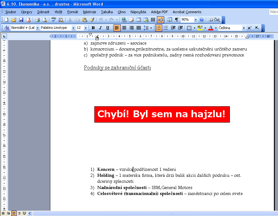Toggle justify alignment
The image size is (278, 216).
[x=139, y=28]
